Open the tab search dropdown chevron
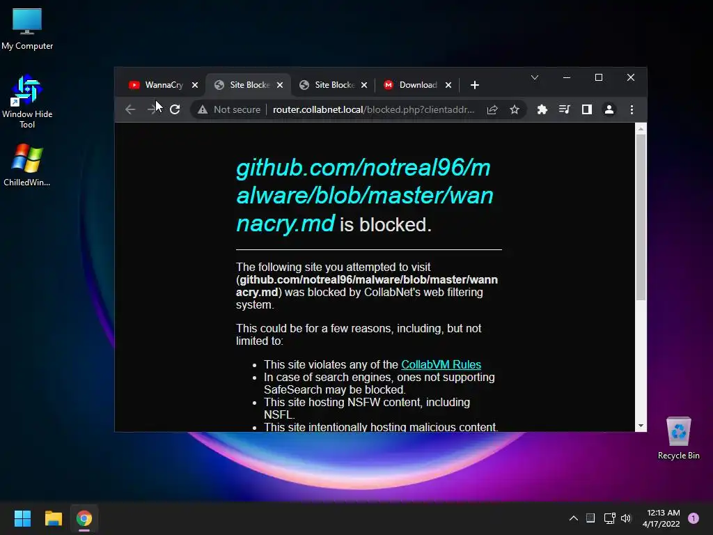The image size is (713, 535). pos(535,77)
